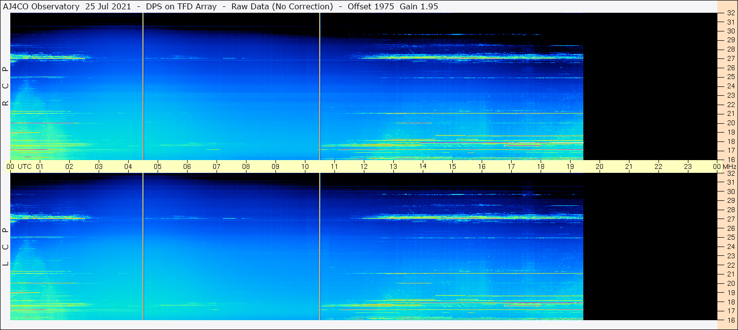The height and width of the screenshot is (330, 738).
Task: Click RCP frequency scale label '30'
Action: [731, 31]
